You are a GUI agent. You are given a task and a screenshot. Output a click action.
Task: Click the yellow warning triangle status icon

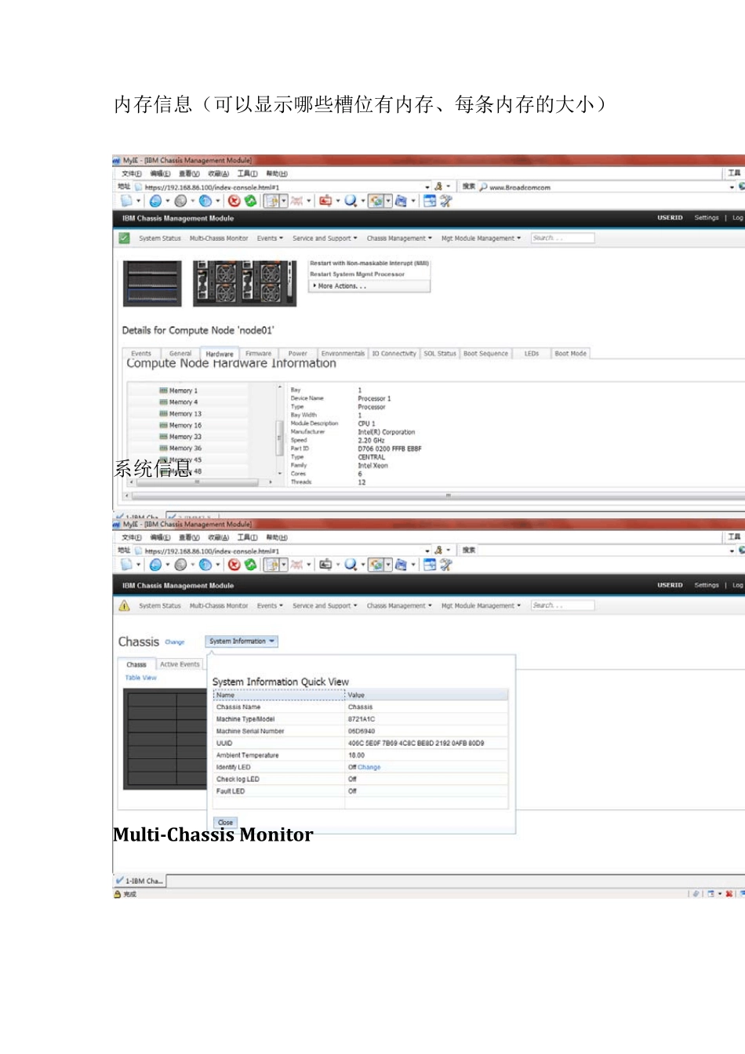[x=124, y=605]
